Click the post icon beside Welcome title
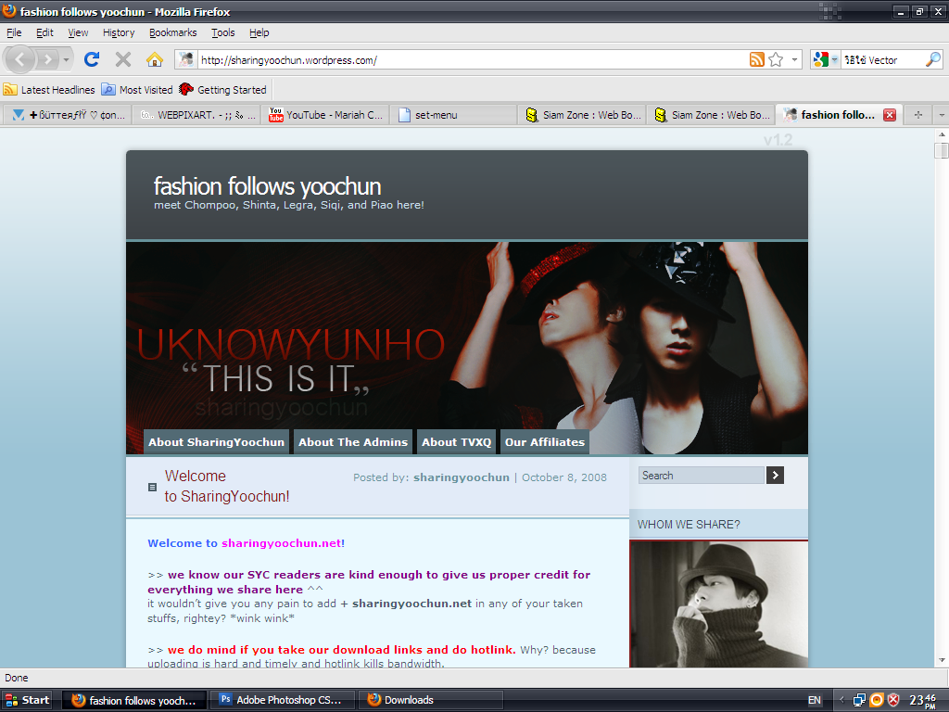The height and width of the screenshot is (712, 949). tap(153, 487)
